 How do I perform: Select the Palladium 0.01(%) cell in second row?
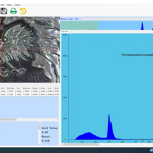pos(10,94)
